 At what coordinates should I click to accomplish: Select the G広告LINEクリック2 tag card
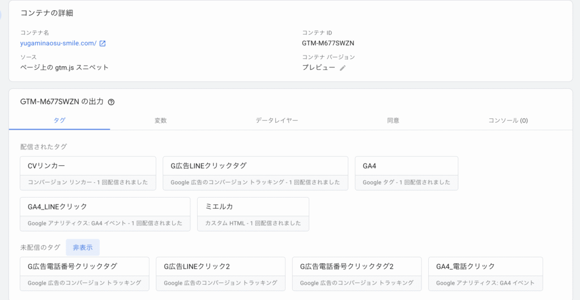click(220, 273)
